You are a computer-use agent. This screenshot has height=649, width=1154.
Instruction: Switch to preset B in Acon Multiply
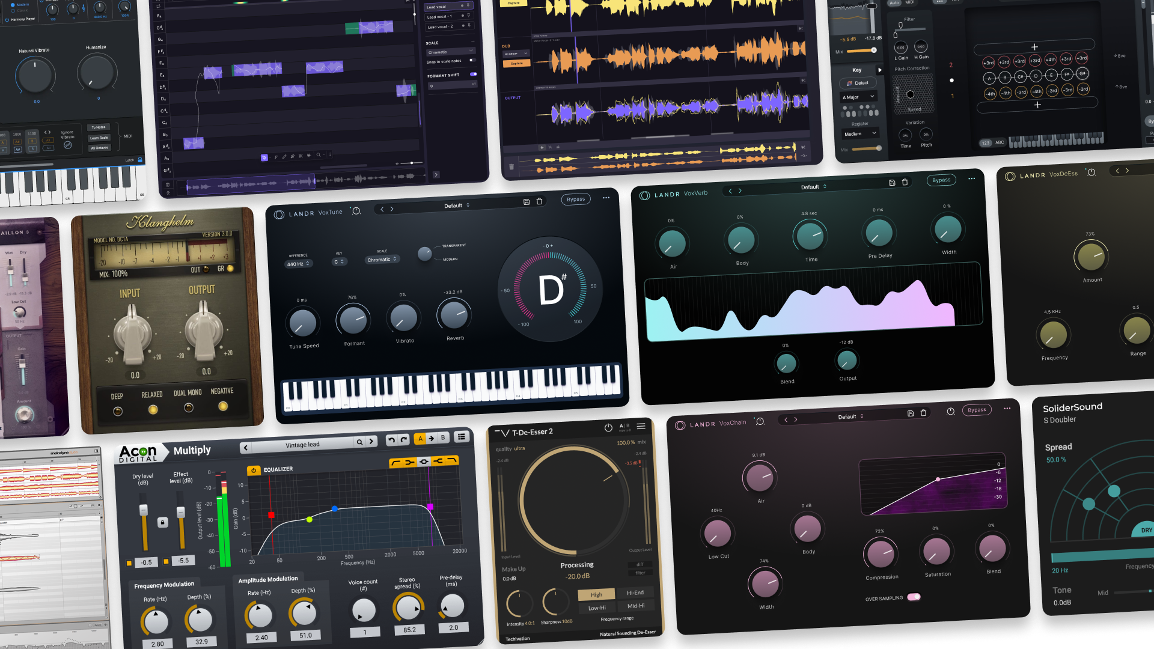coord(443,439)
